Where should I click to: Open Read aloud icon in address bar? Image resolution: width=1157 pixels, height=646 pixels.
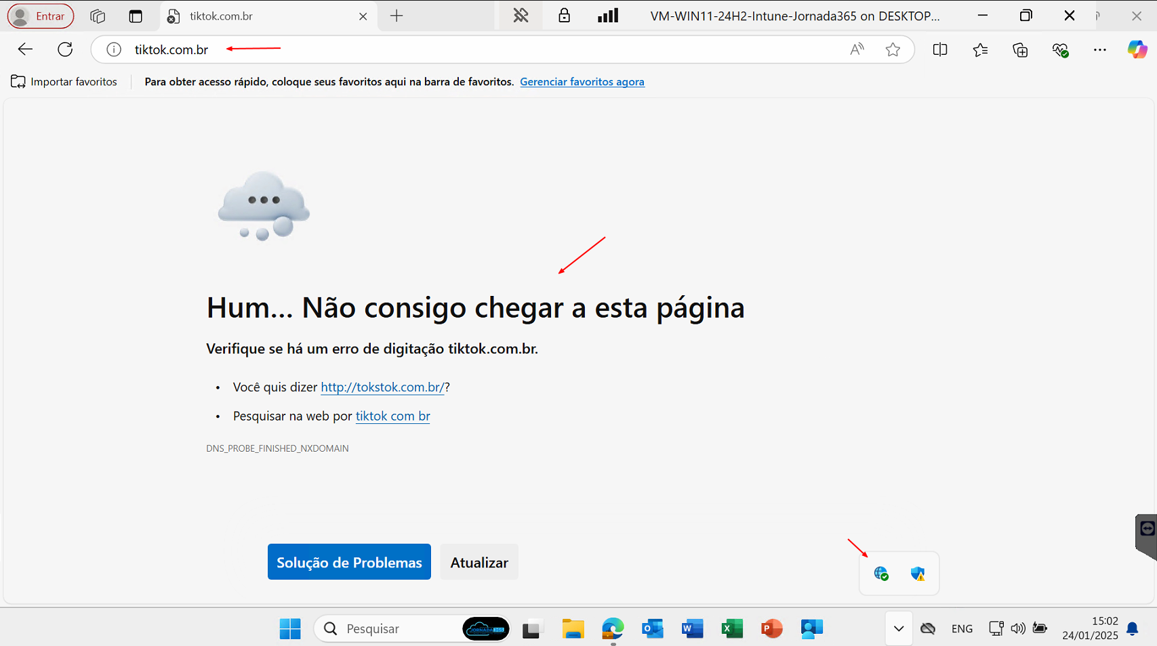click(857, 49)
